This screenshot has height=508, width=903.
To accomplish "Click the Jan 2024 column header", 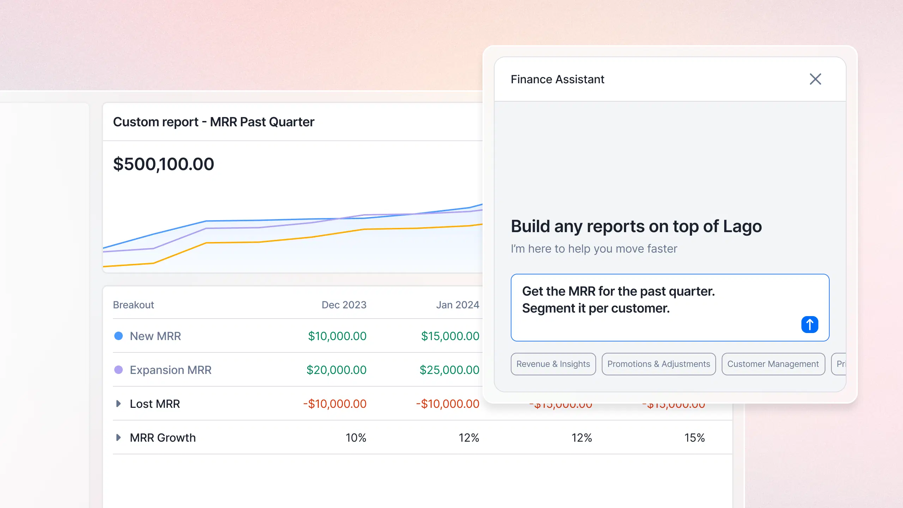I will coord(457,305).
